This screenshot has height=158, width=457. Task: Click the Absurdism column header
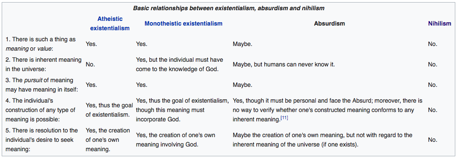click(x=329, y=23)
